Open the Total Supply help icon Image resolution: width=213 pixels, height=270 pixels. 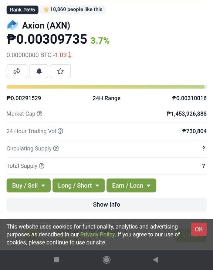42,166
